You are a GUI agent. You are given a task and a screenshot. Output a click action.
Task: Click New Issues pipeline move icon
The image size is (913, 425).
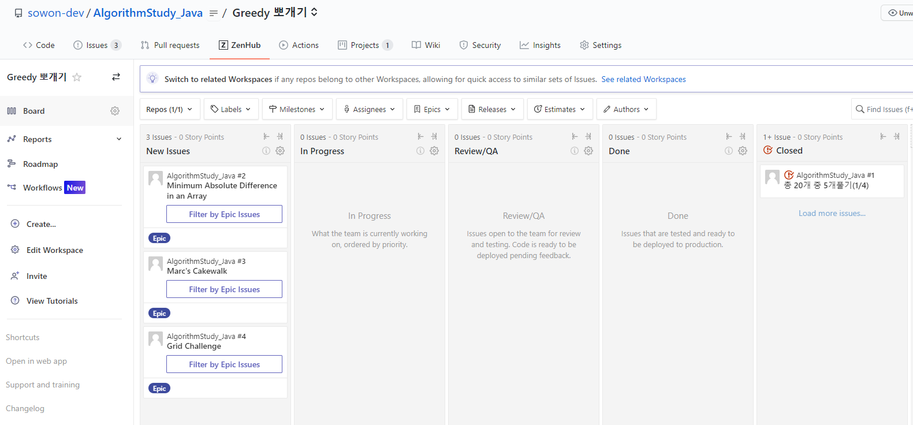coord(280,136)
